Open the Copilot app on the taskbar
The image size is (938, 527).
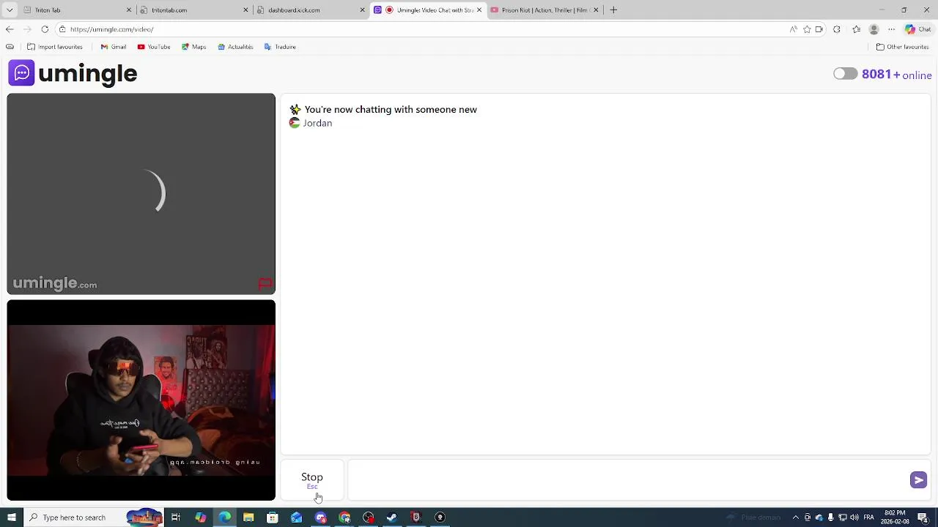tap(201, 517)
